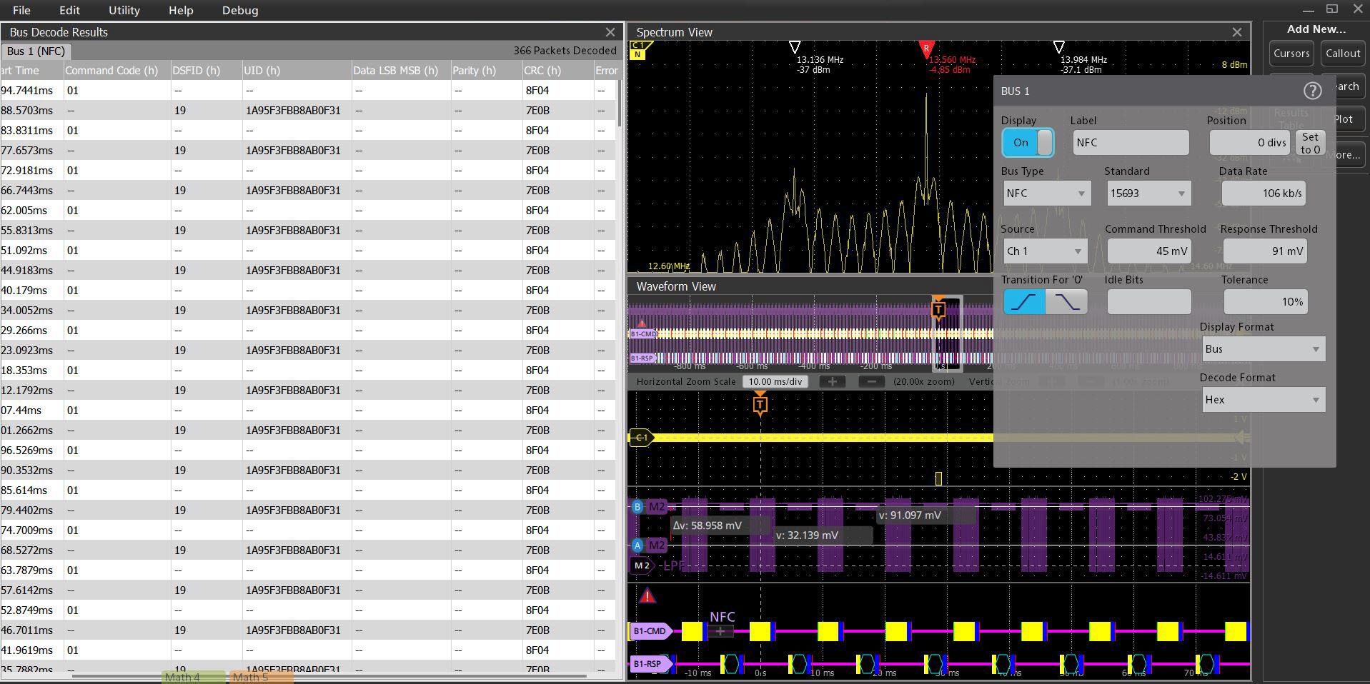Click the orange T trigger marker
This screenshot has height=684, width=1370.
pyautogui.click(x=760, y=405)
